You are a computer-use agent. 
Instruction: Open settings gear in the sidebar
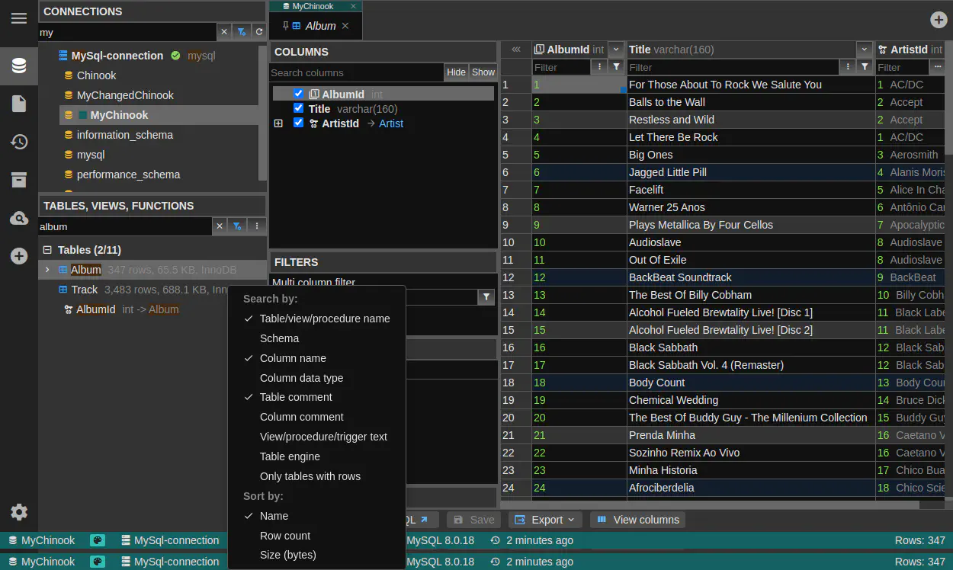click(x=19, y=512)
